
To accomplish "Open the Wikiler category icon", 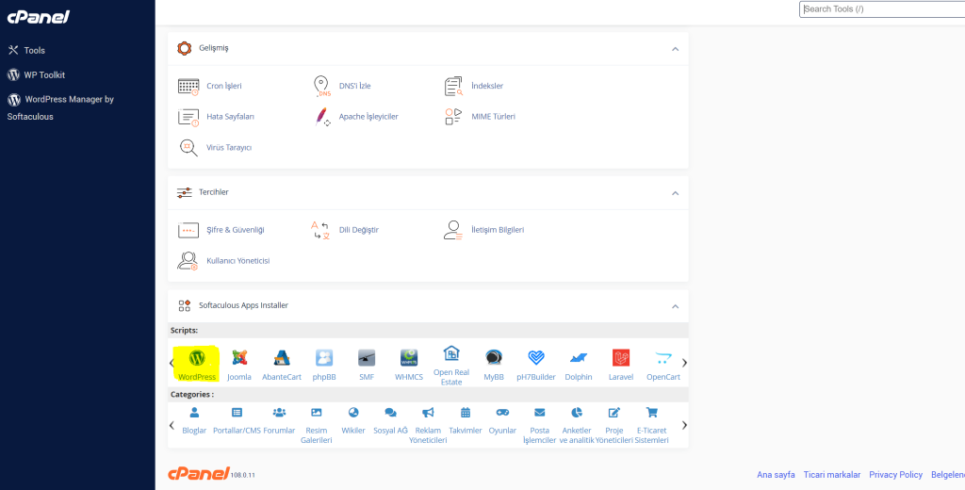I will 353,412.
